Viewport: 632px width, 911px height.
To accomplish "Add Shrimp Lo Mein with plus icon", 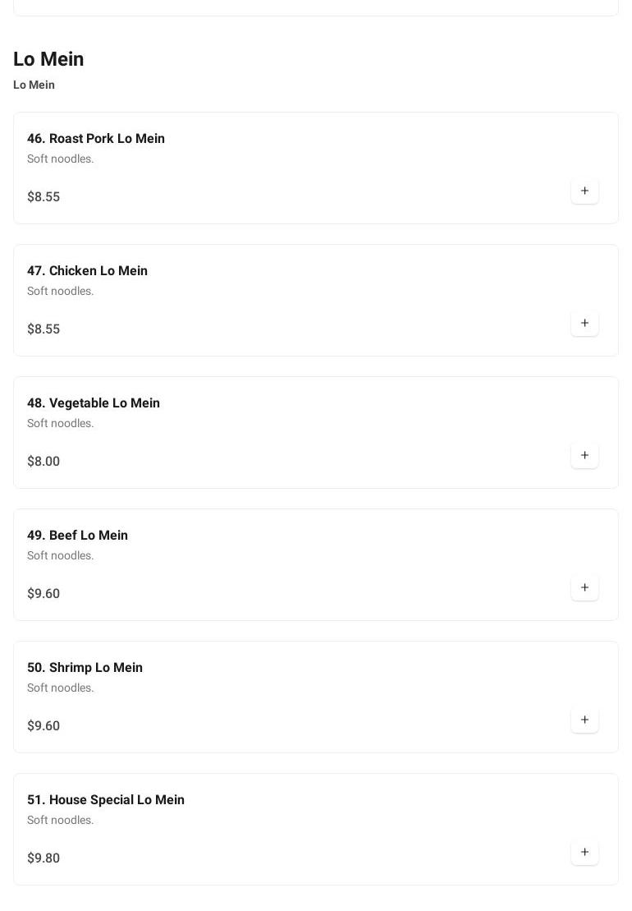I will 584,720.
